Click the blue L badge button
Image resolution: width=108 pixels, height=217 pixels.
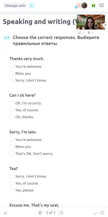[x=31, y=5]
